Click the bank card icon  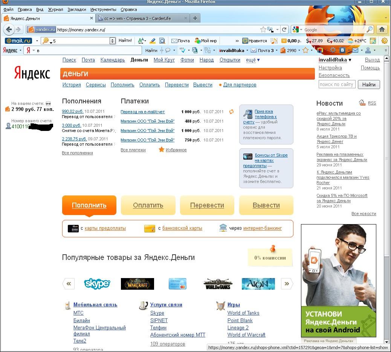point(150,228)
